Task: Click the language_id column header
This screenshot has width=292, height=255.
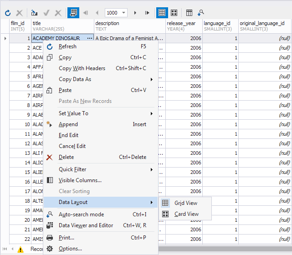Action: click(x=220, y=26)
